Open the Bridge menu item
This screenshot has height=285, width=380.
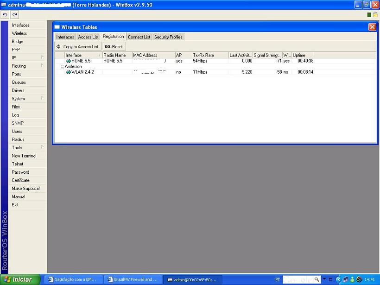27,41
